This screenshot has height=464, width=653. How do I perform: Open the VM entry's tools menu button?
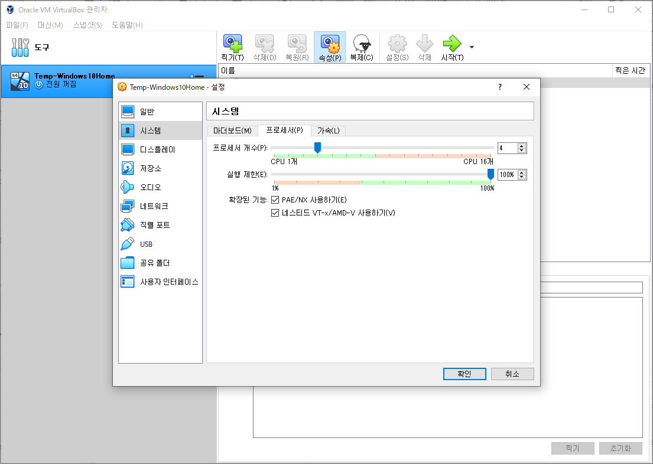(197, 77)
